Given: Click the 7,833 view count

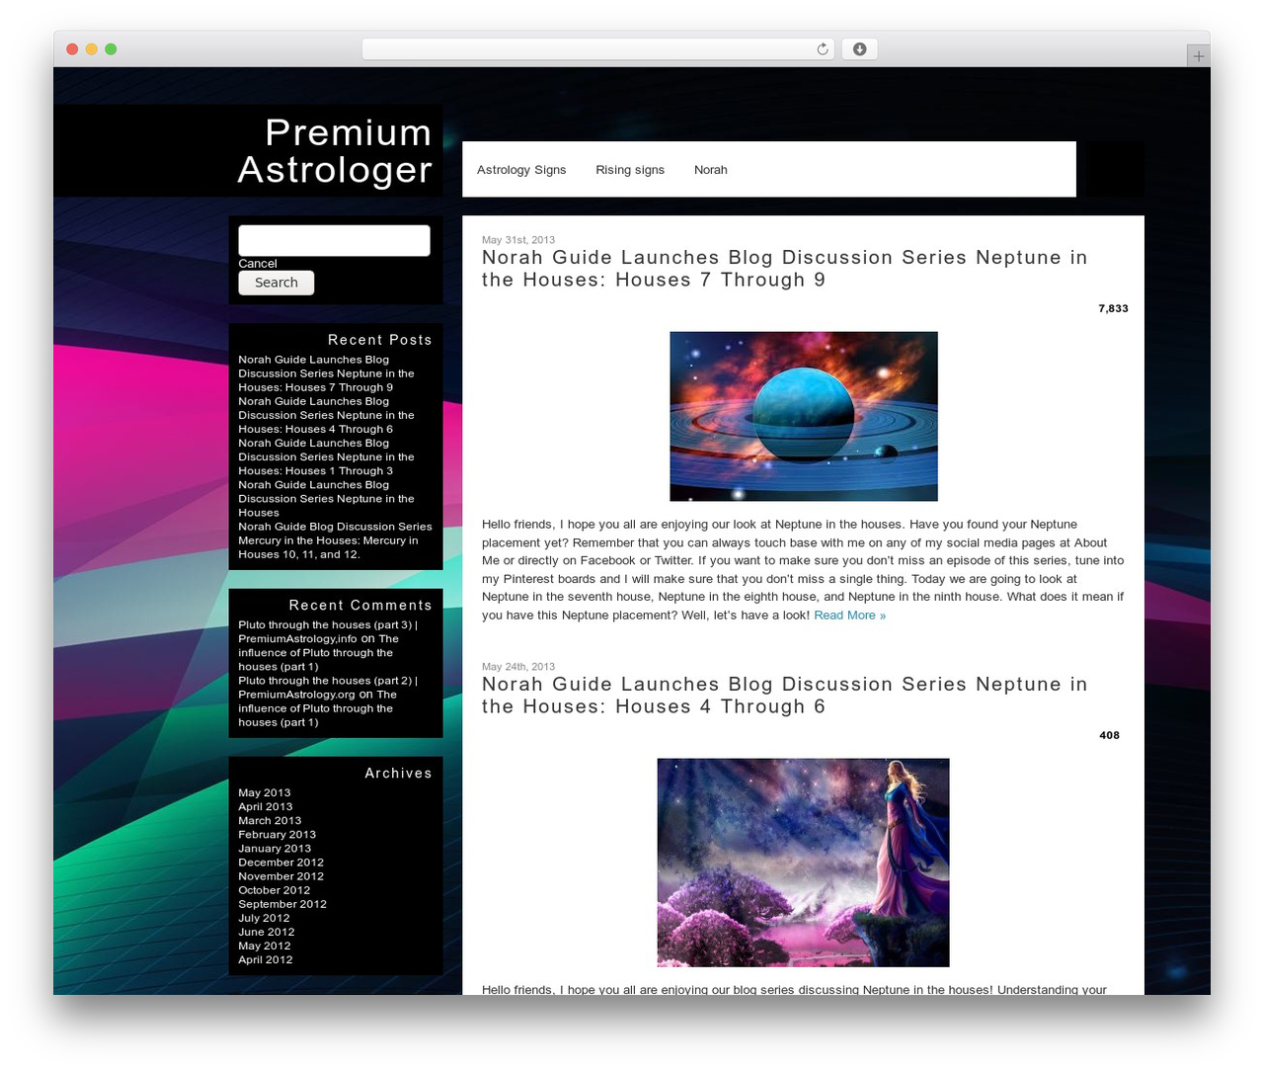Looking at the screenshot, I should coord(1113,308).
